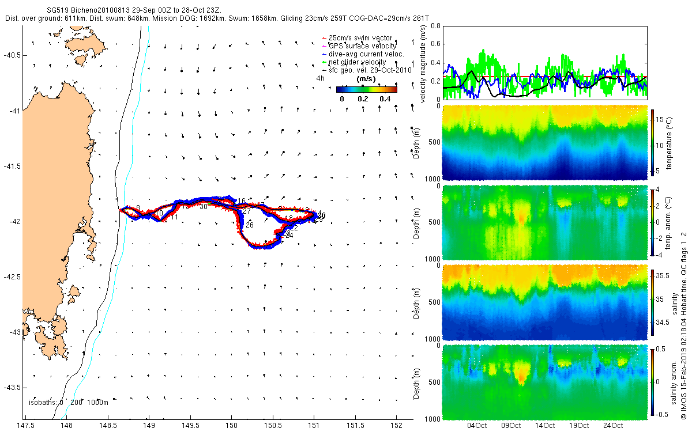This screenshot has width=692, height=432.
Task: Select the '25cm/s swim vector' legend entry
Action: 360,38
